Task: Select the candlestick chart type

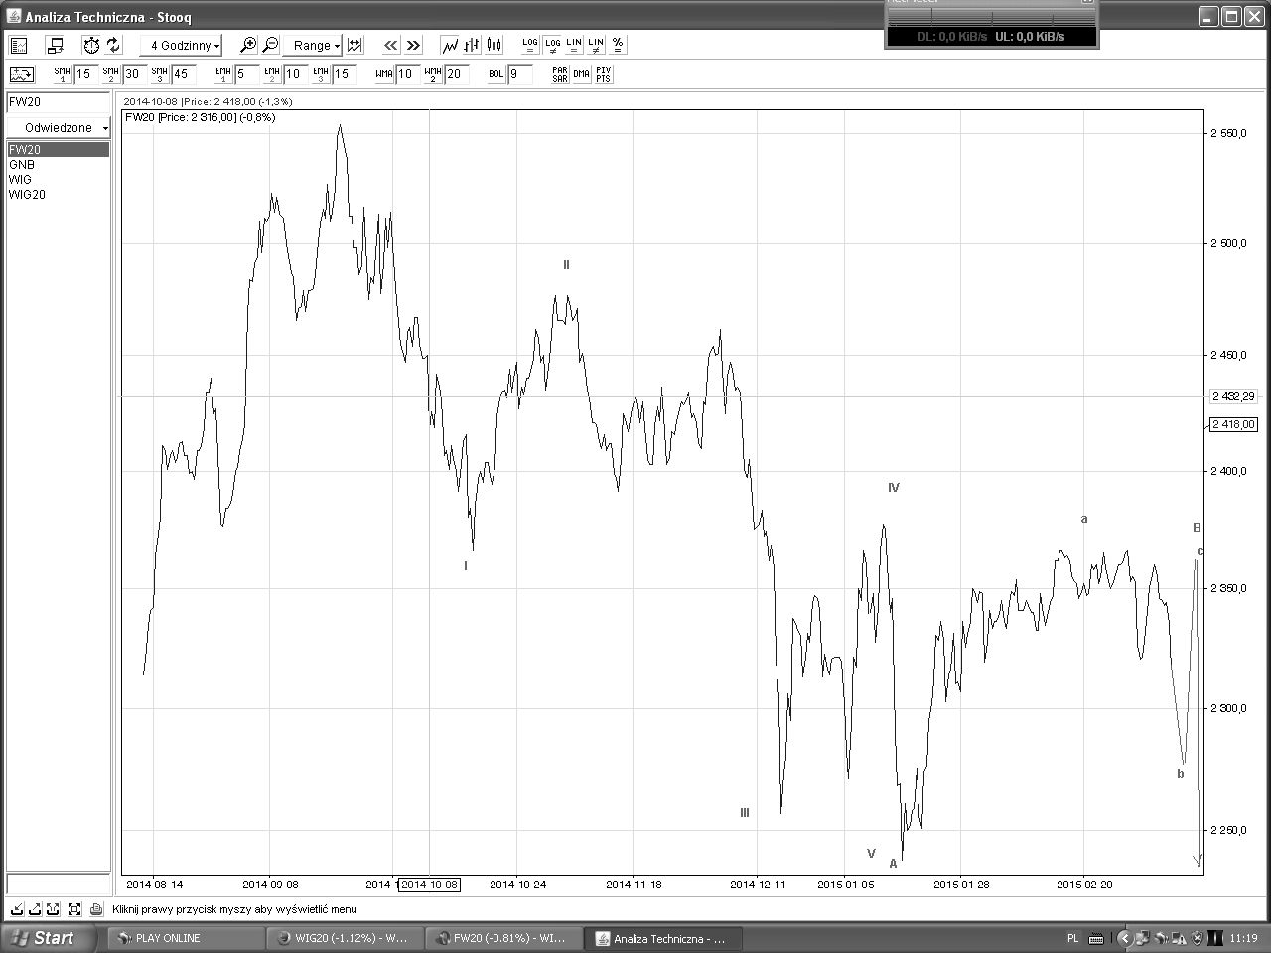Action: [494, 45]
